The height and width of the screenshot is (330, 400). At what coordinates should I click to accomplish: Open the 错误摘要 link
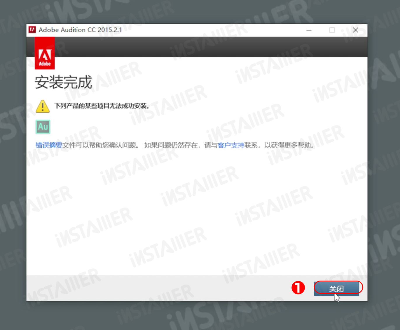coord(49,145)
